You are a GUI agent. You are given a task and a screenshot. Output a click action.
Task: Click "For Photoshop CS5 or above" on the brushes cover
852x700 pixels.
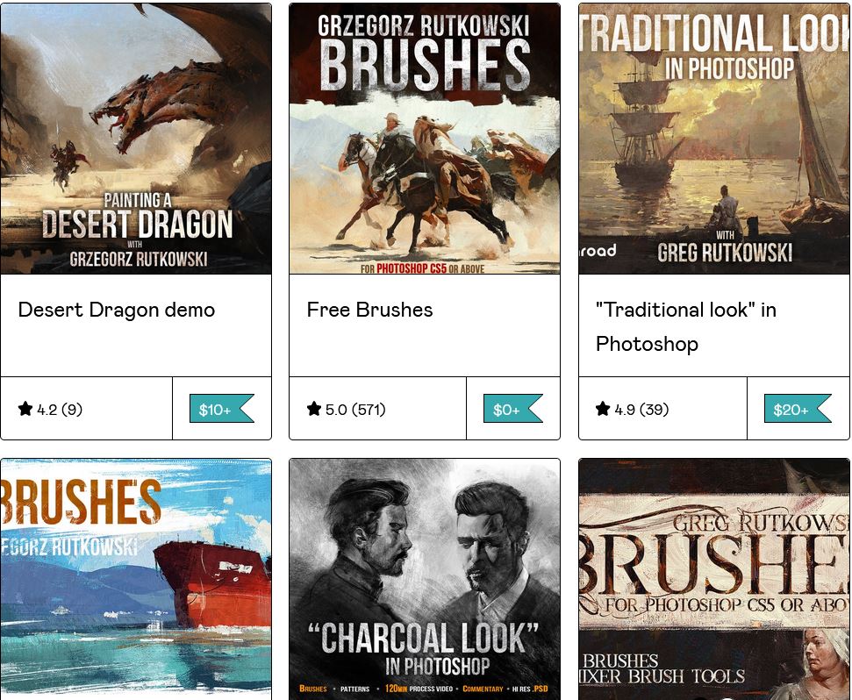pos(422,268)
